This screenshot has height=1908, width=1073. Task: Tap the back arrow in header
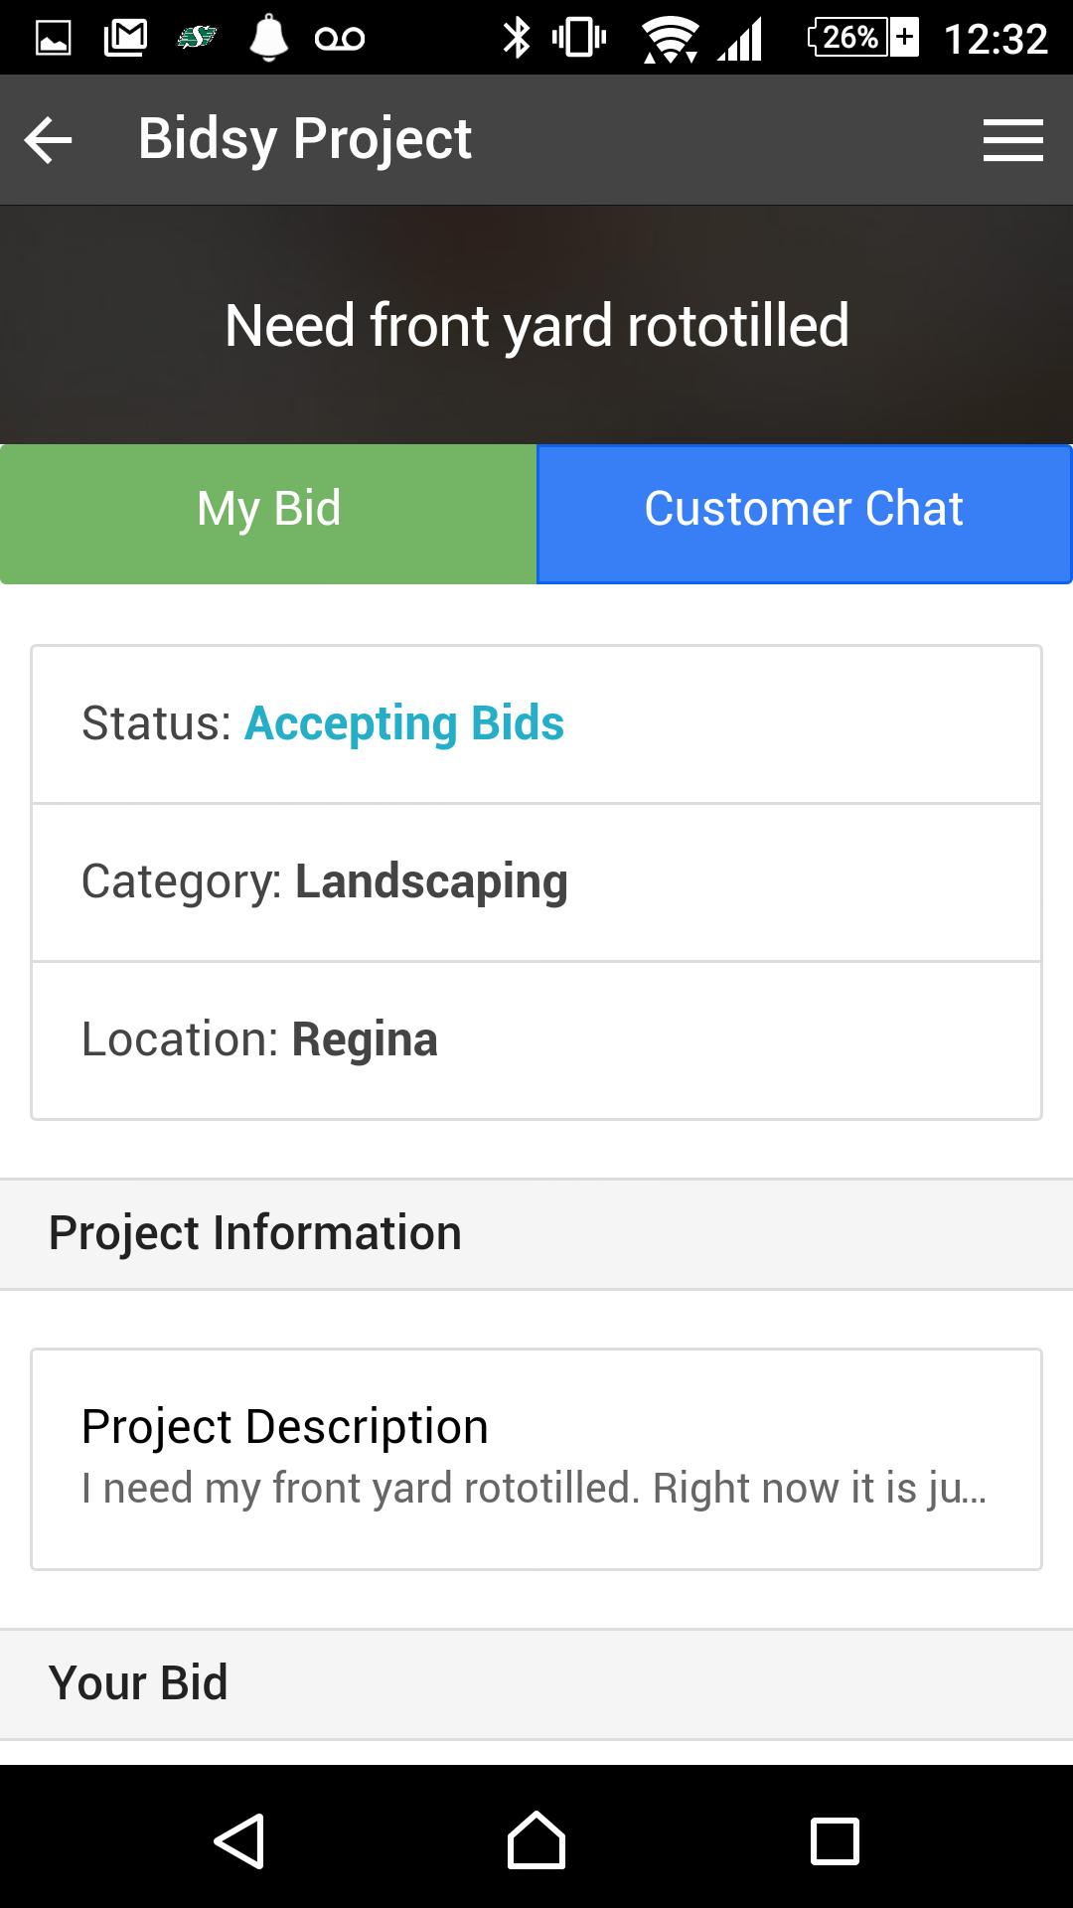click(x=48, y=139)
